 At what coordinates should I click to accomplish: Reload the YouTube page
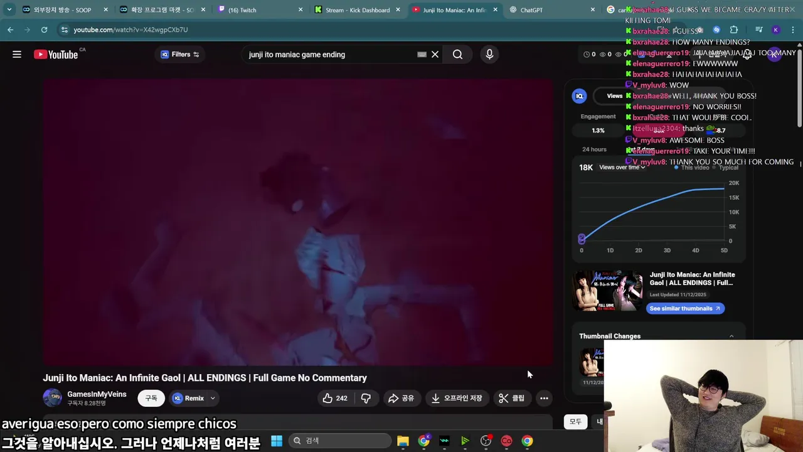click(x=44, y=30)
